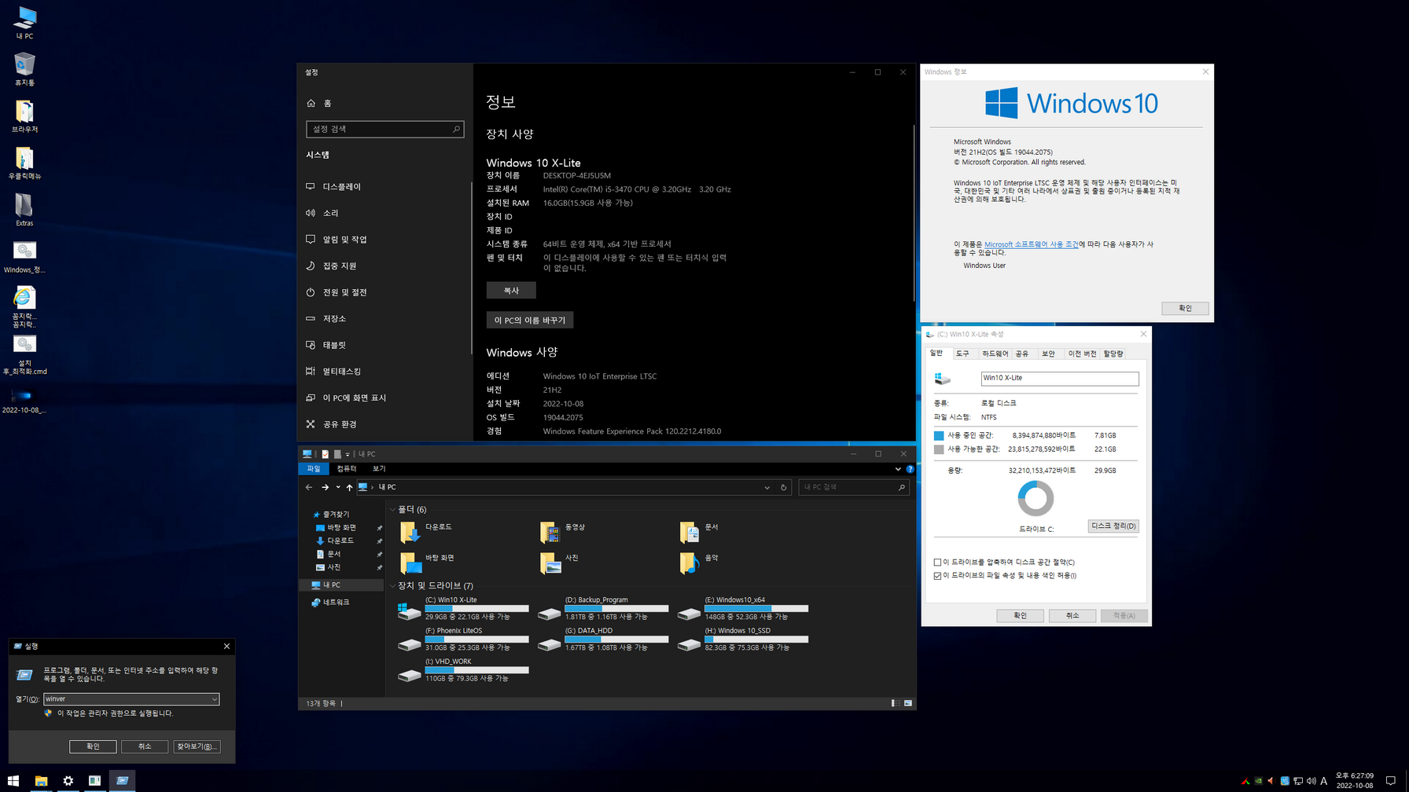
Task: Click 확인 in the 실행 dialog
Action: point(93,746)
